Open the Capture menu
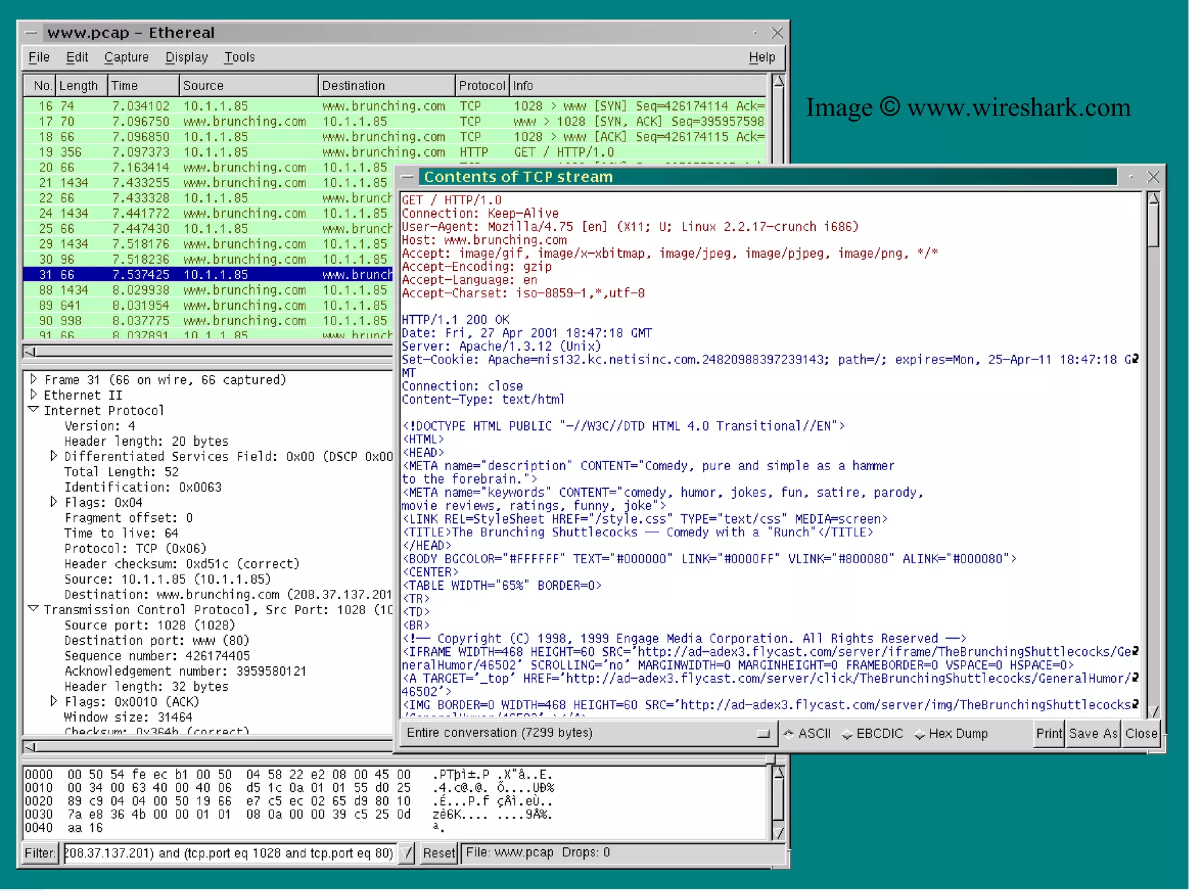 pyautogui.click(x=126, y=57)
